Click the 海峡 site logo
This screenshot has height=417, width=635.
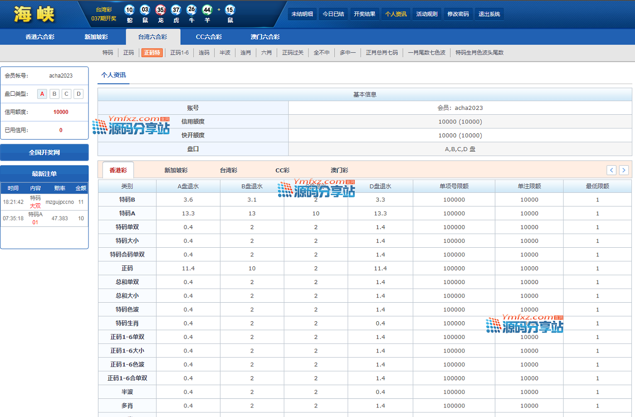pos(34,14)
